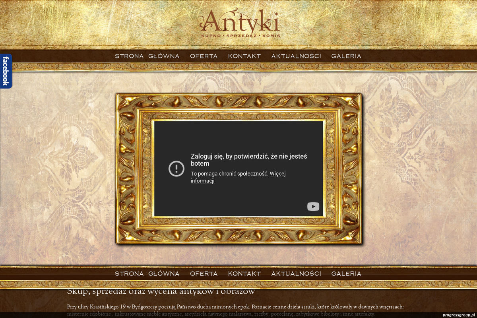Image resolution: width=477 pixels, height=318 pixels.
Task: Click the progressgroup.pl credit text
Action: pos(458,315)
